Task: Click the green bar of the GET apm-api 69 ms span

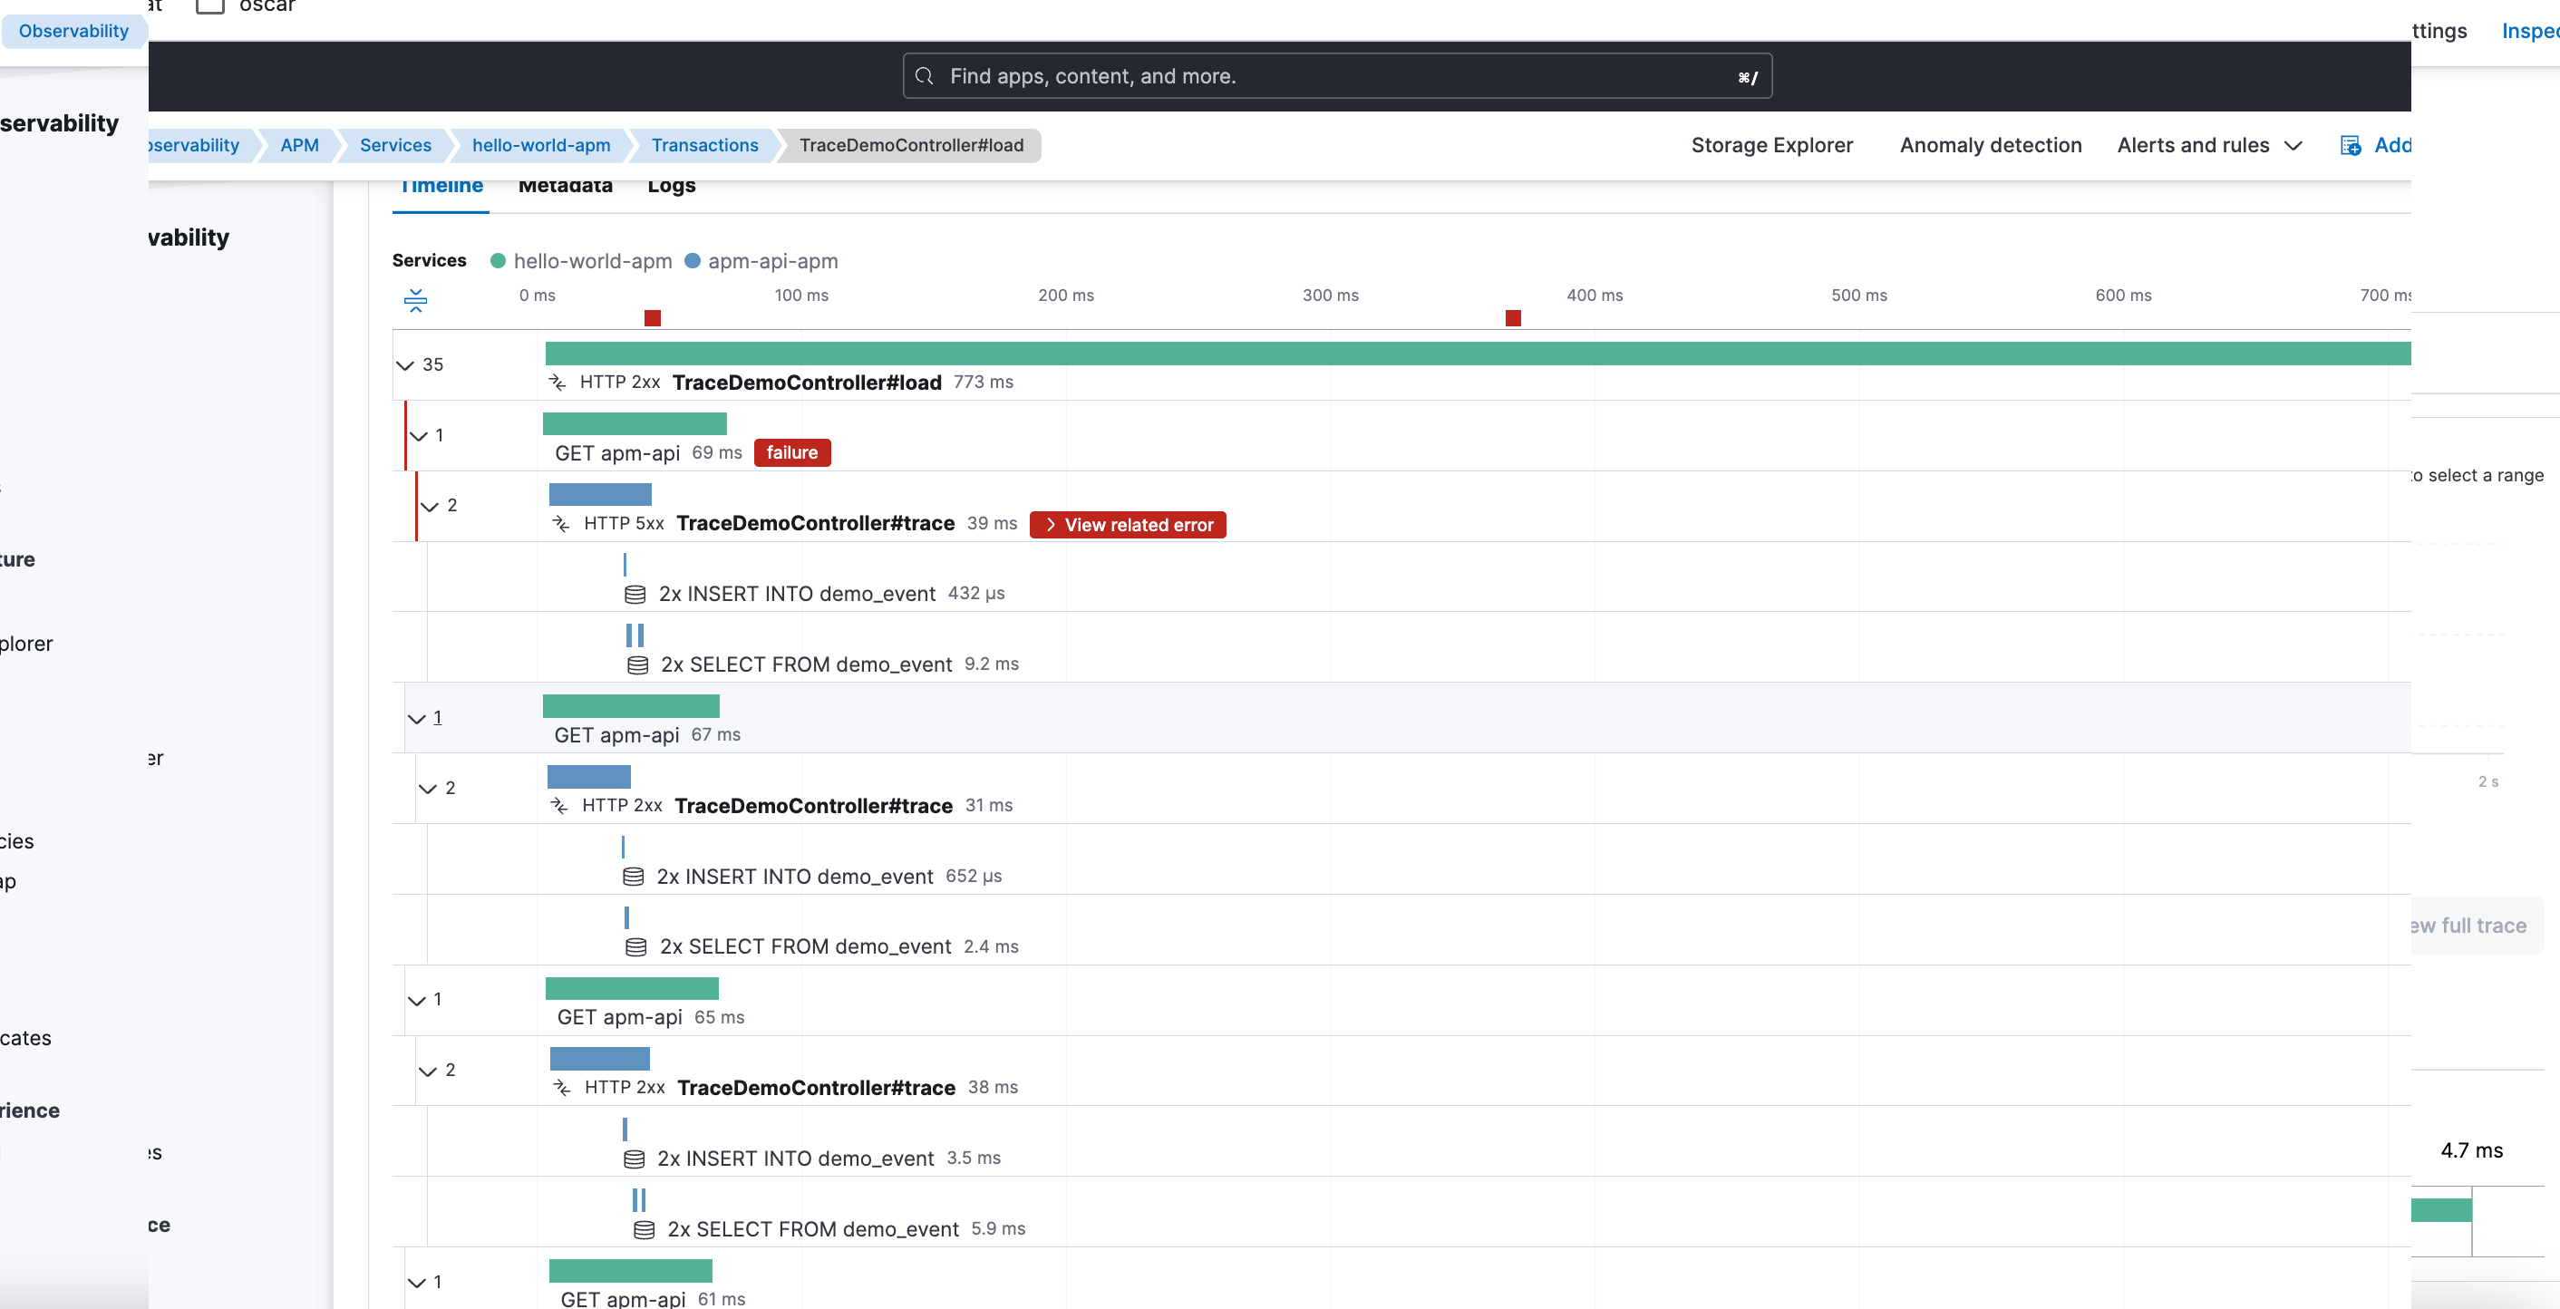Action: point(635,424)
